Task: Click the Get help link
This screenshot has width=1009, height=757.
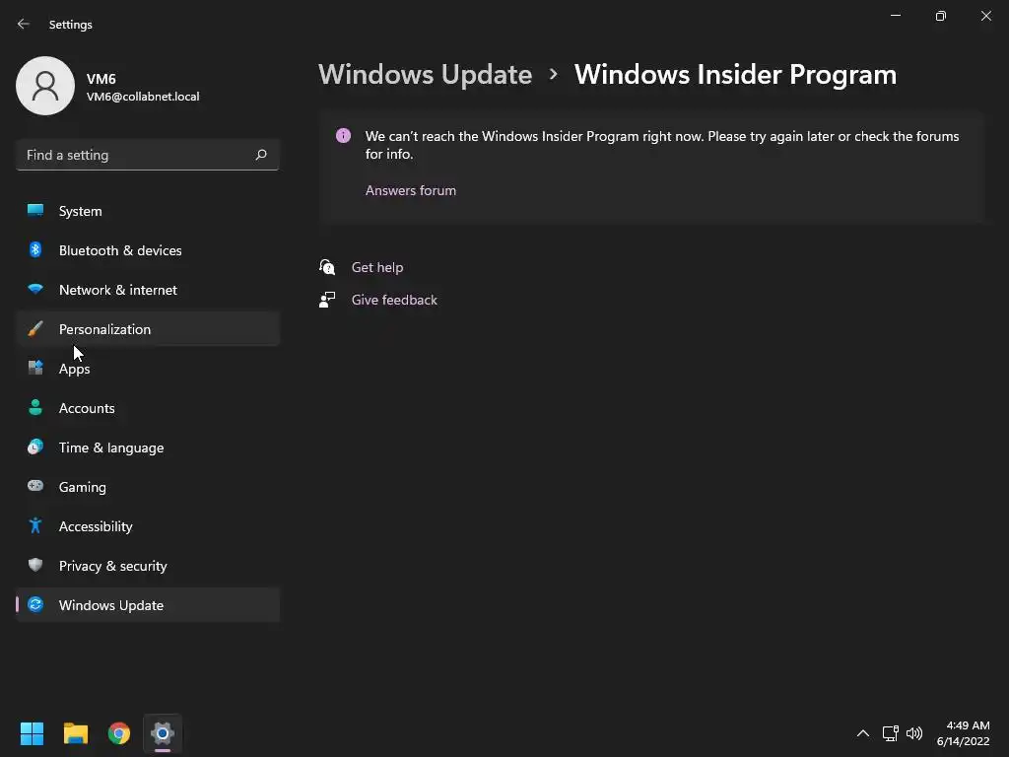Action: [377, 267]
